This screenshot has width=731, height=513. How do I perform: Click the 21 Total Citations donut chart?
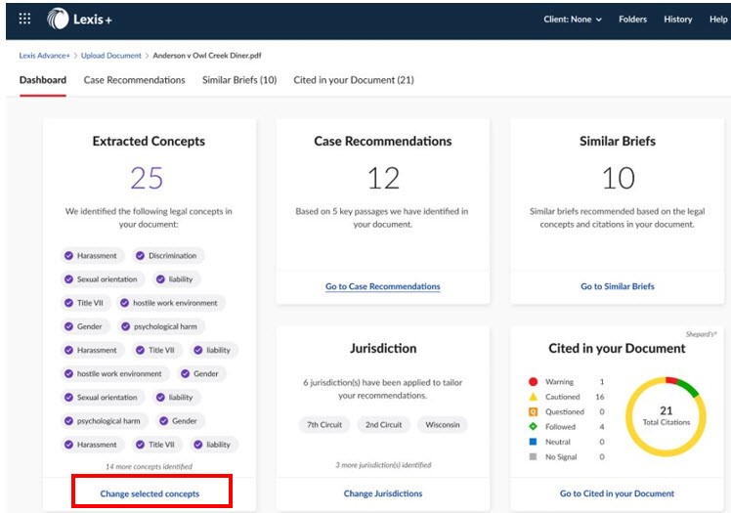tap(666, 416)
